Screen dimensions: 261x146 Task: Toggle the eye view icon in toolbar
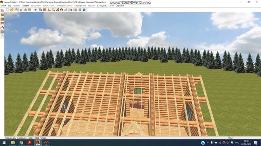coord(35,10)
